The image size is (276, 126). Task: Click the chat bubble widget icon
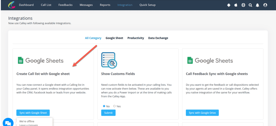coord(8,123)
